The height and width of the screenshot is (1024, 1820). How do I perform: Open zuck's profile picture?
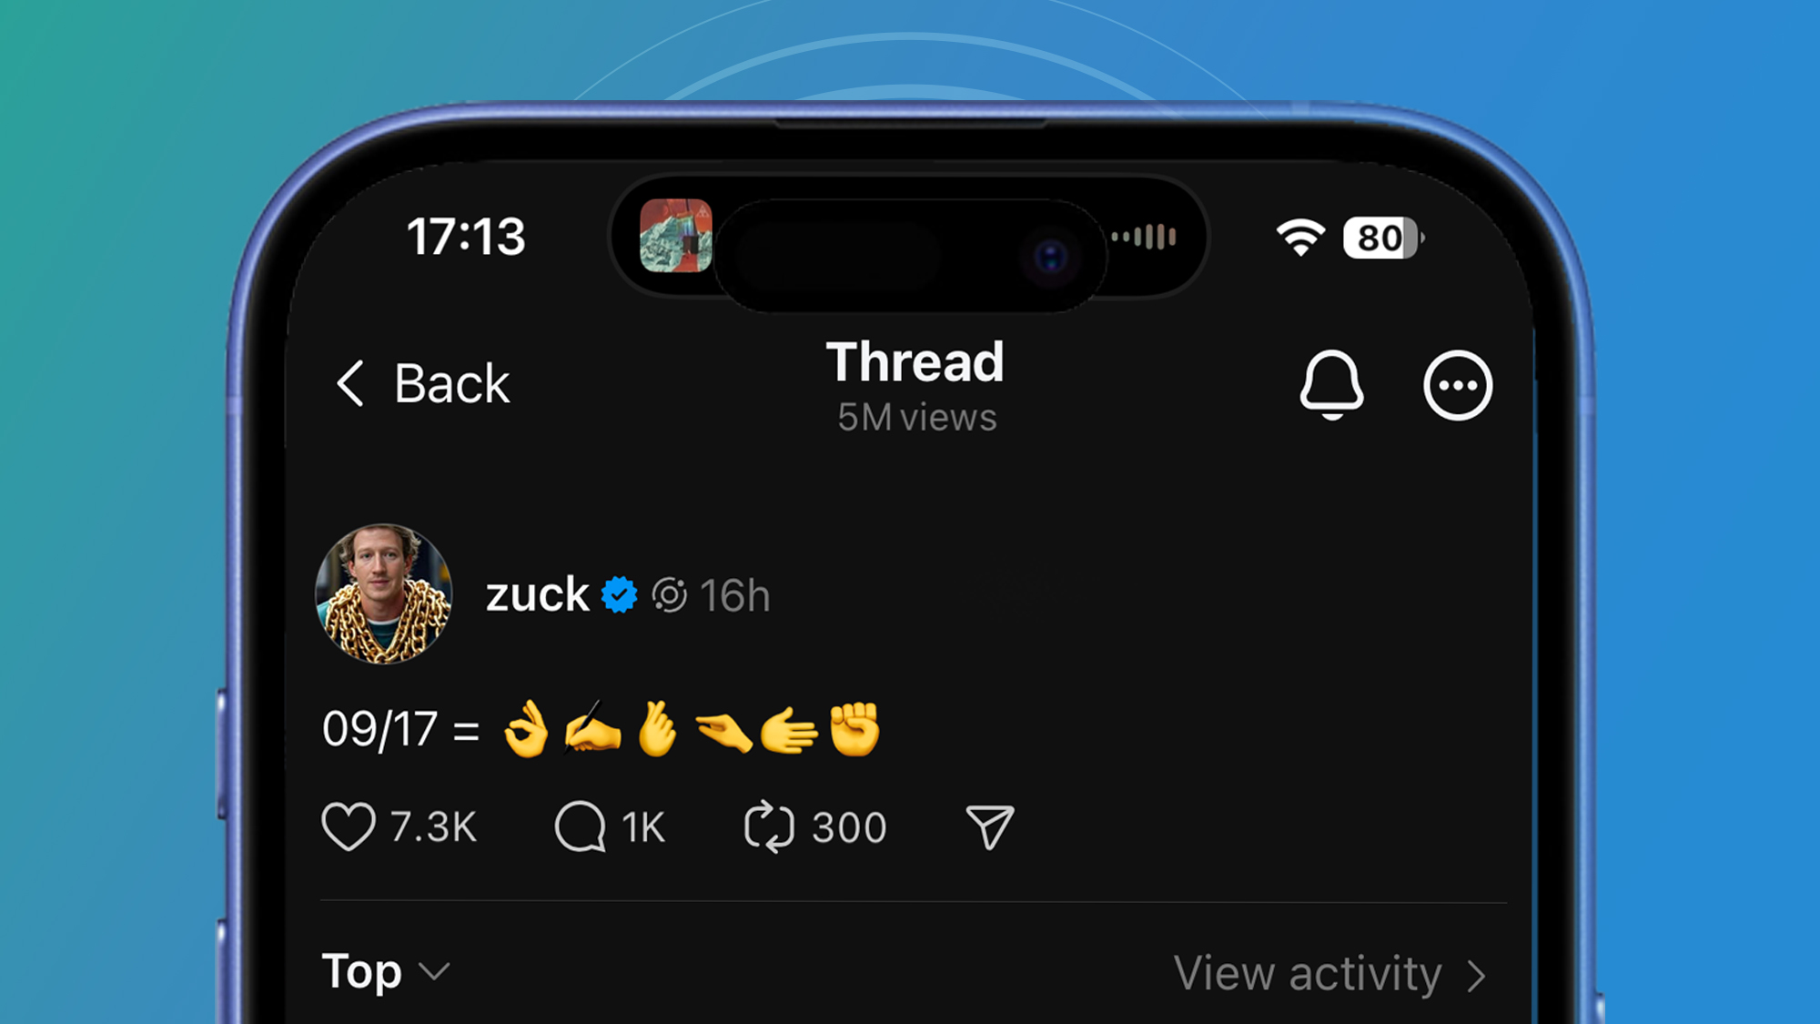click(383, 593)
